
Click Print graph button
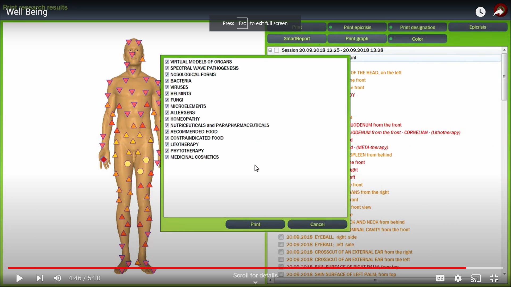tap(357, 39)
